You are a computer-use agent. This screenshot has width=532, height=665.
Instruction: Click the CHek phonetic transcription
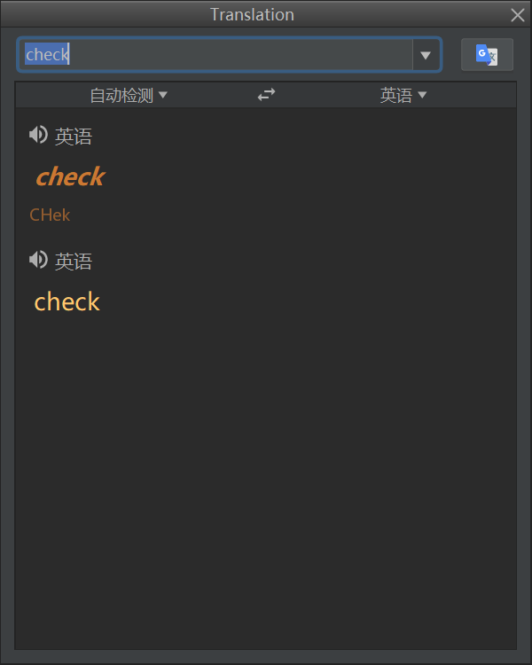(50, 215)
